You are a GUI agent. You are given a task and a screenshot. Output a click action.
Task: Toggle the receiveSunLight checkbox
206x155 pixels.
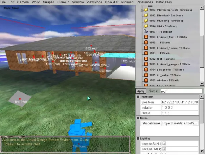pyautogui.click(x=164, y=144)
